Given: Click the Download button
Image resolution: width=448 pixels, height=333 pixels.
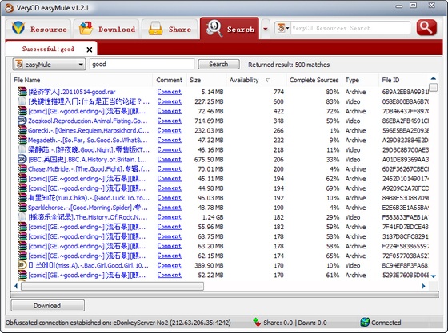Looking at the screenshot, I should pyautogui.click(x=47, y=306).
